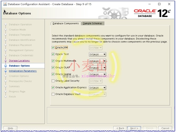
Task: Open Oracle OLAP tablespace dropdown
Action: [x=97, y=68]
